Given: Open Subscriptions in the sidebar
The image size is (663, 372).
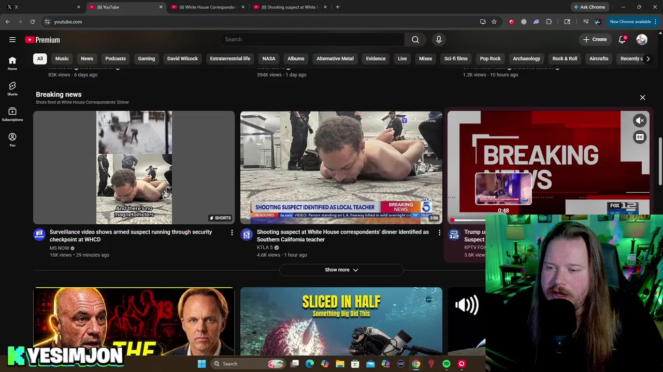Looking at the screenshot, I should 12,115.
